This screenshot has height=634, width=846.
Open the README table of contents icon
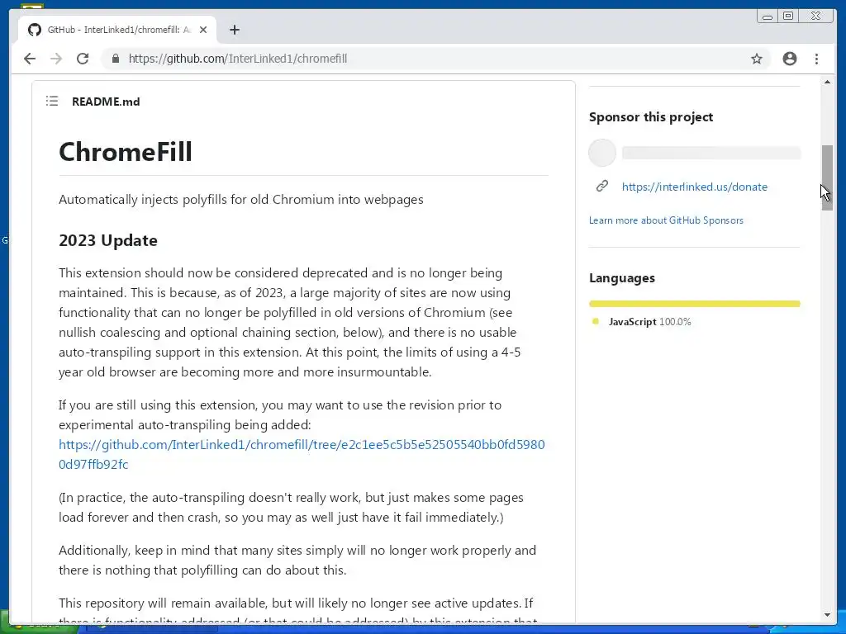point(52,102)
